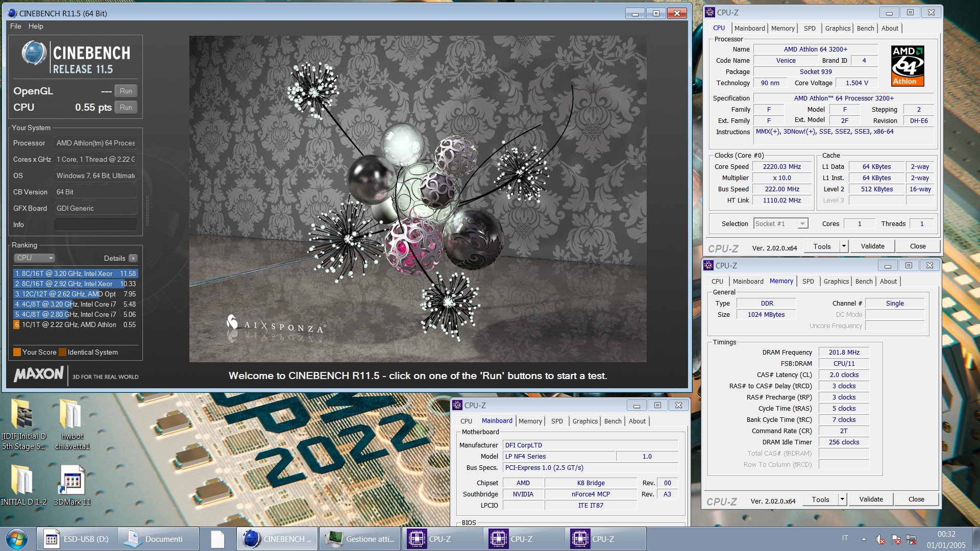Screen dimensions: 980x551
Task: Click Close in the CPU tab window
Action: click(917, 246)
